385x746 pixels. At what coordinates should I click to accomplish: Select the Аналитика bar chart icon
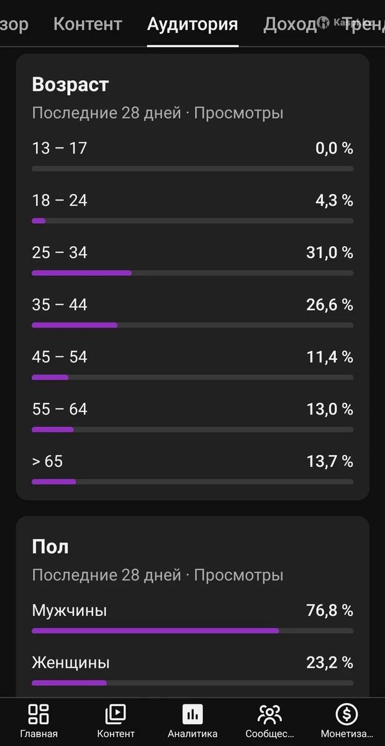tap(192, 714)
